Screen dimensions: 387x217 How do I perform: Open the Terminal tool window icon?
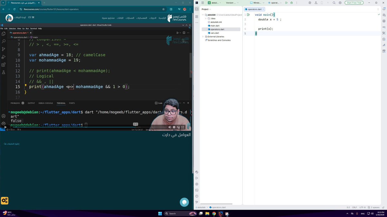tap(197, 190)
